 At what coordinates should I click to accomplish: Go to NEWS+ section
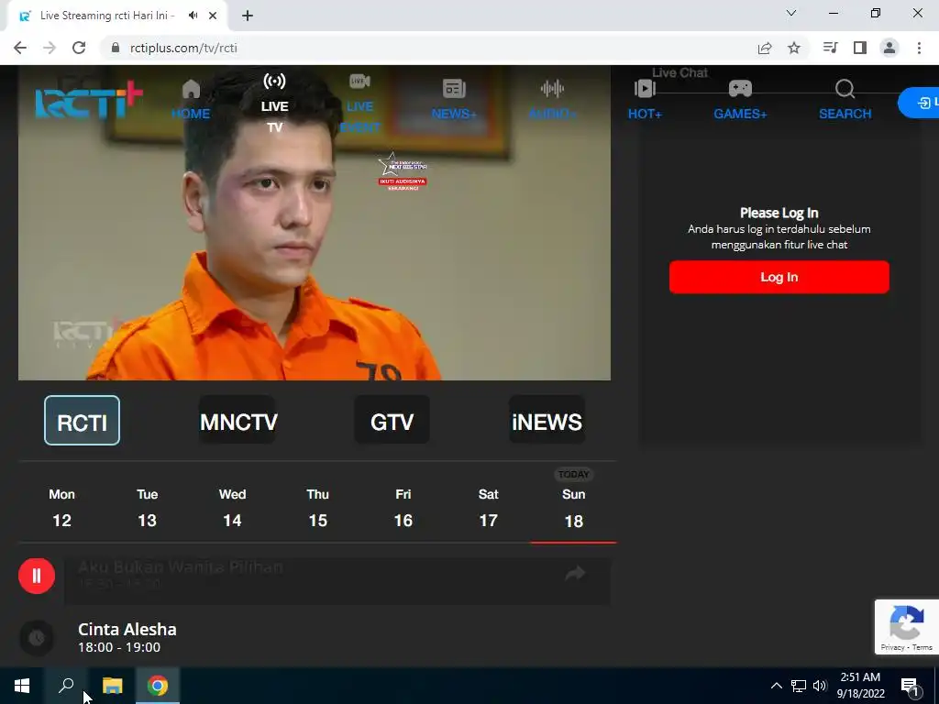[x=454, y=99]
